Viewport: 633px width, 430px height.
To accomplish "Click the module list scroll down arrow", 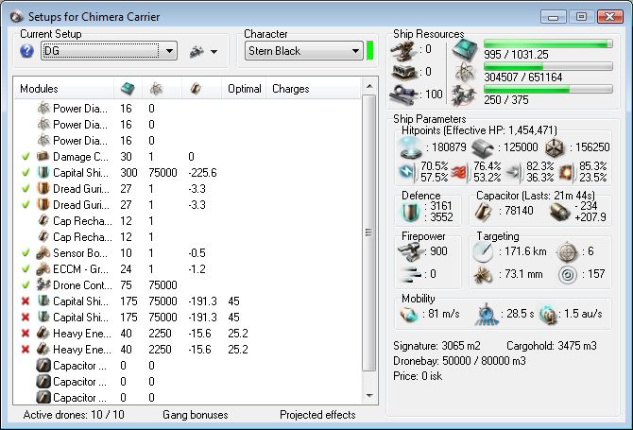I will tap(369, 396).
